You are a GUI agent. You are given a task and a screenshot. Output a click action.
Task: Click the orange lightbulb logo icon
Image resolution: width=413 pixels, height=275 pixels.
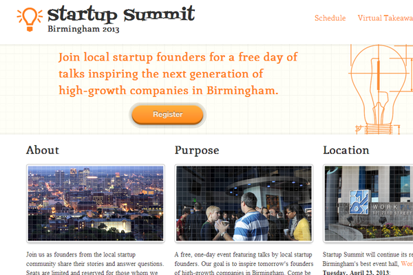point(30,19)
